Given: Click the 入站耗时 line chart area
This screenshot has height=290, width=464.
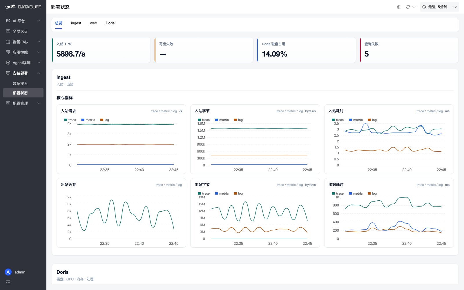Looking at the screenshot, I should tap(393, 144).
